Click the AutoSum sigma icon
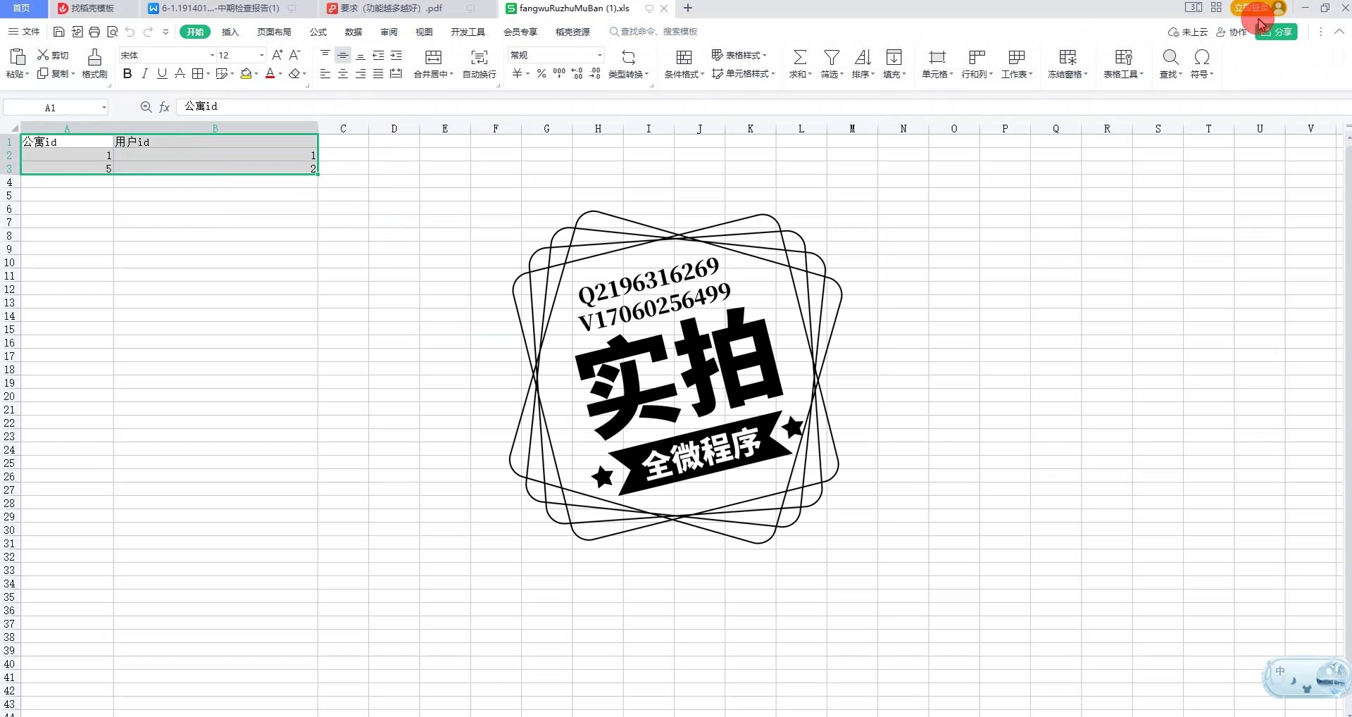 pyautogui.click(x=800, y=57)
